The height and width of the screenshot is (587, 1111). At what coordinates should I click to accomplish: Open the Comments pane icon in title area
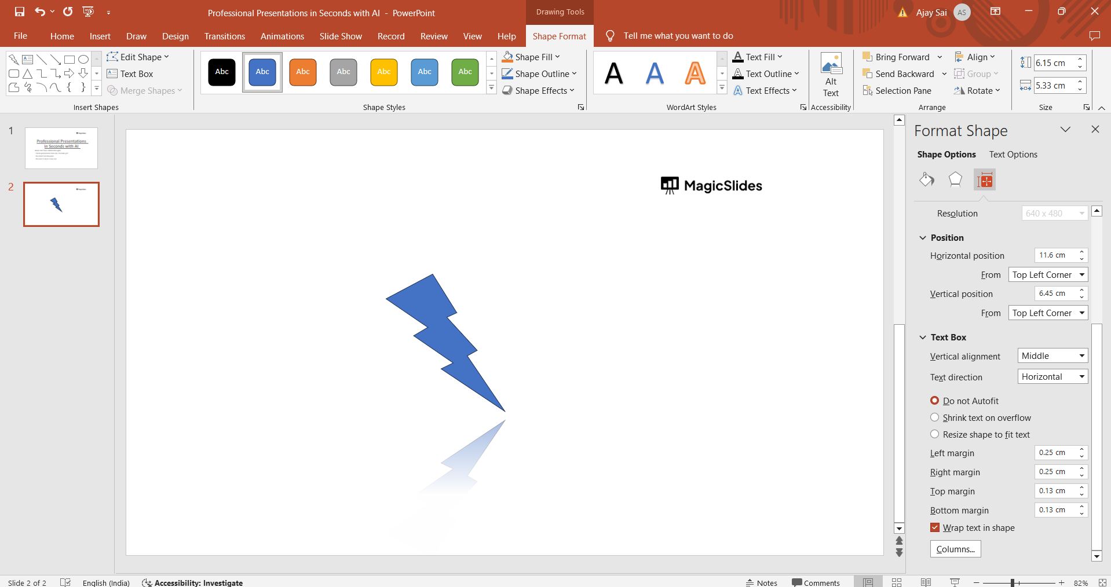[1094, 36]
